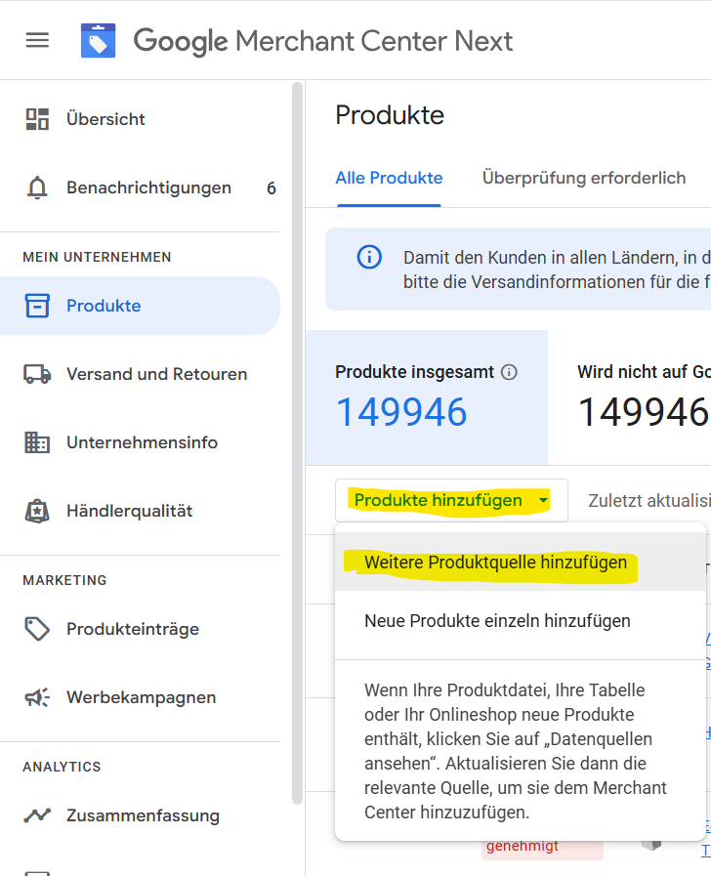
Task: Click the Google Merchant Center Next title
Action: [x=323, y=41]
